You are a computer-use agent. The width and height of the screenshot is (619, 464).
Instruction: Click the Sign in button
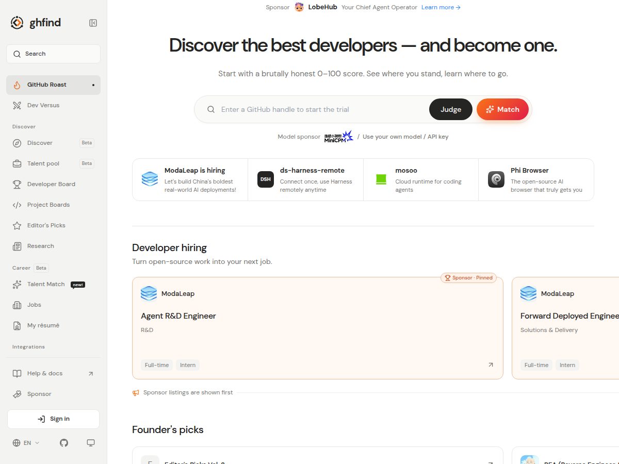point(53,419)
